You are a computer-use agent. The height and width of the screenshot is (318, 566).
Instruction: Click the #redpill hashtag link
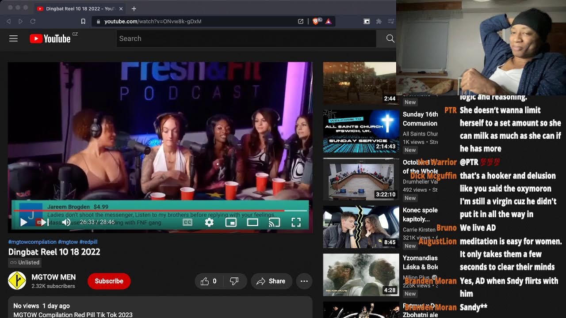click(x=88, y=242)
